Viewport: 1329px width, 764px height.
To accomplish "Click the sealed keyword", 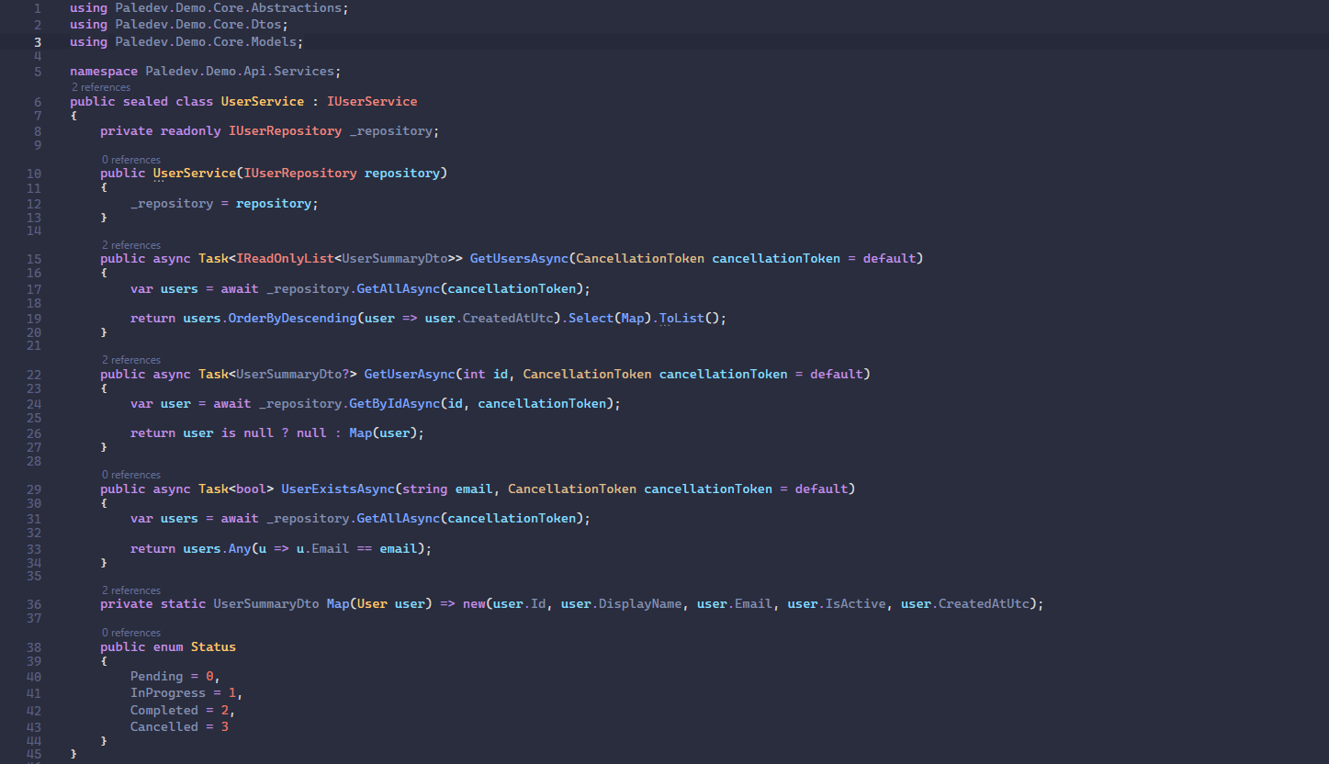I will tap(145, 101).
